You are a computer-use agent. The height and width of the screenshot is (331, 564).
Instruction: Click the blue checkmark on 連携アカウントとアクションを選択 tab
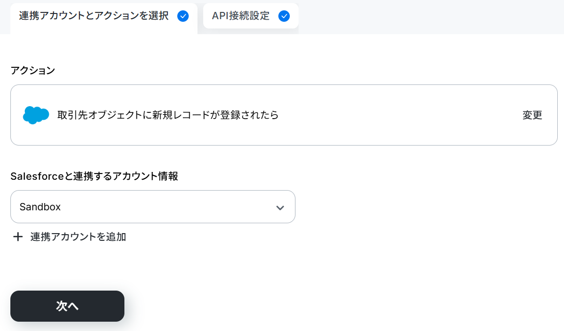pyautogui.click(x=183, y=16)
